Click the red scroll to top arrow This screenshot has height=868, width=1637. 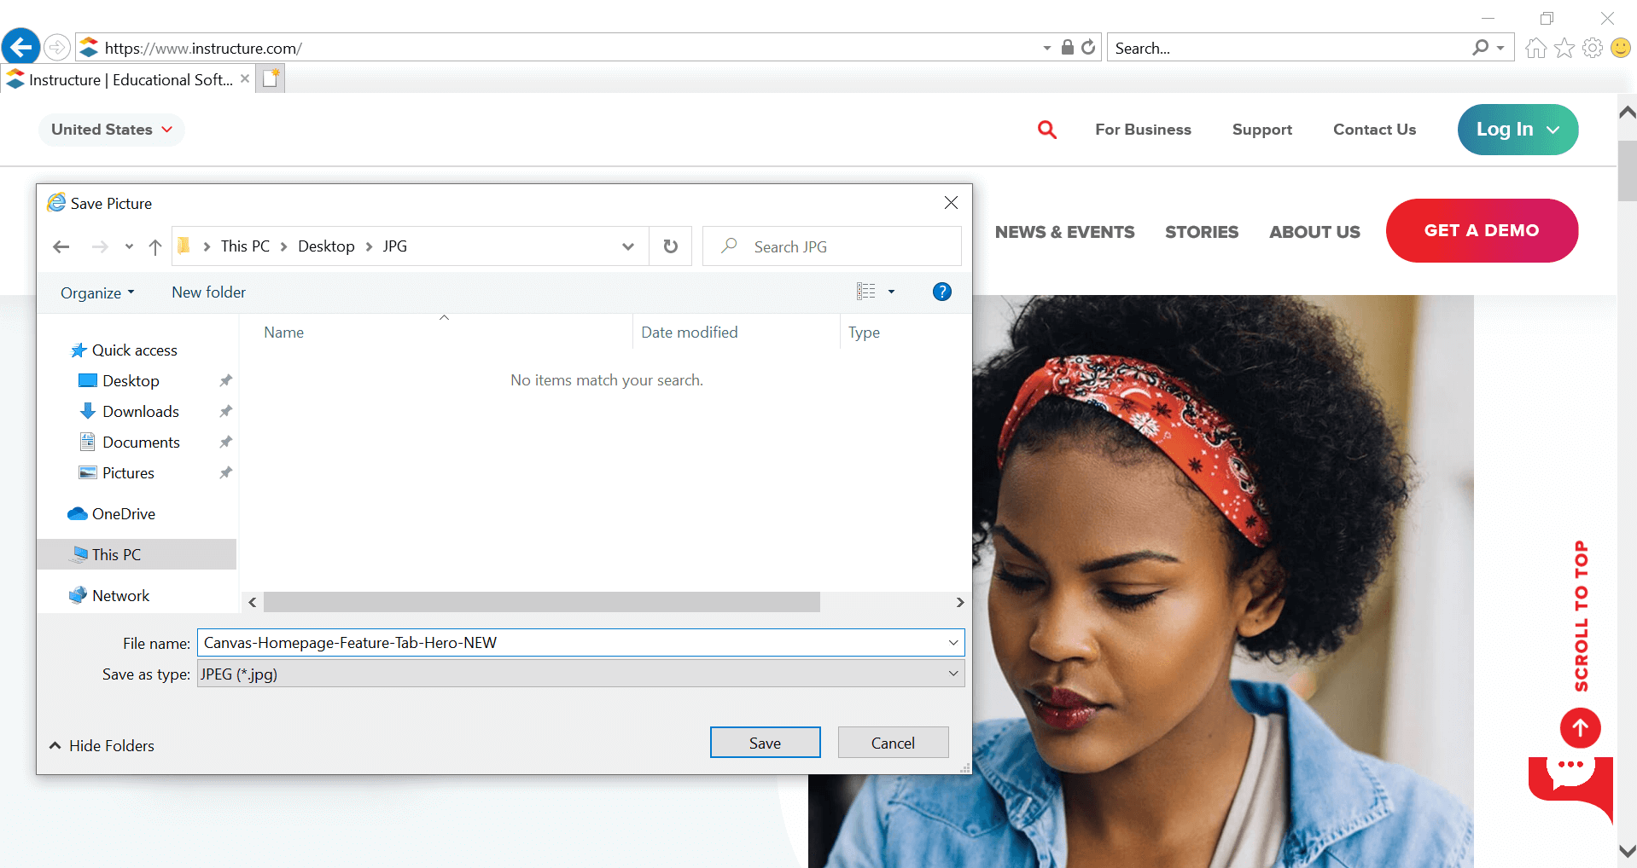pos(1580,728)
